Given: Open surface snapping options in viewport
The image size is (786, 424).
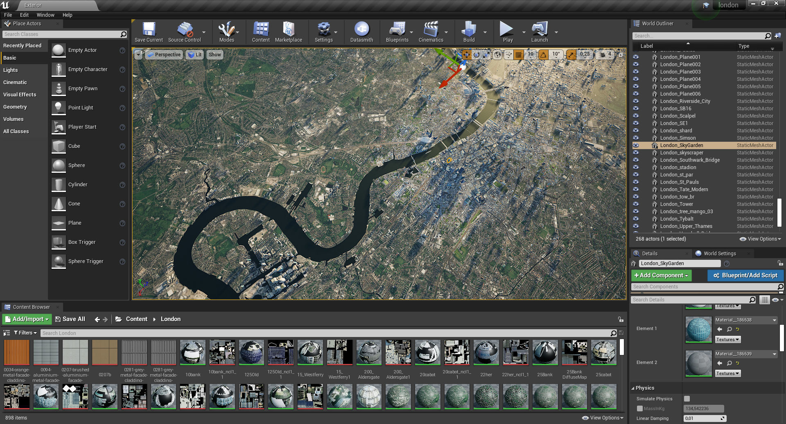Looking at the screenshot, I should pyautogui.click(x=508, y=54).
